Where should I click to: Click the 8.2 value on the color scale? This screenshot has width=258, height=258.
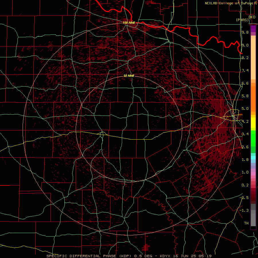245,58
